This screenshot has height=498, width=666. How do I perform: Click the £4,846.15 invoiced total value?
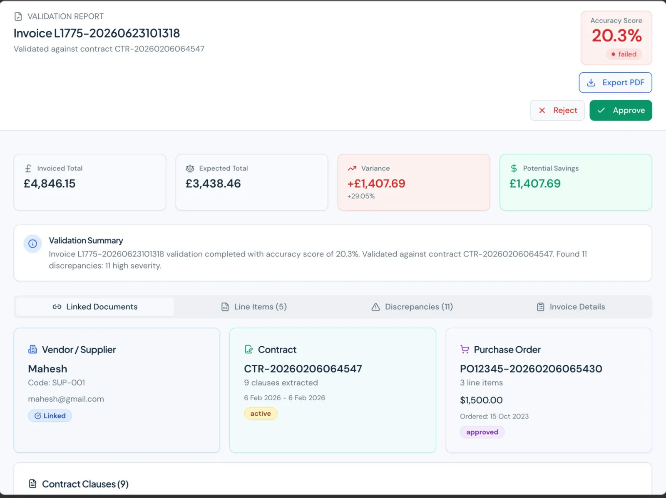click(50, 183)
